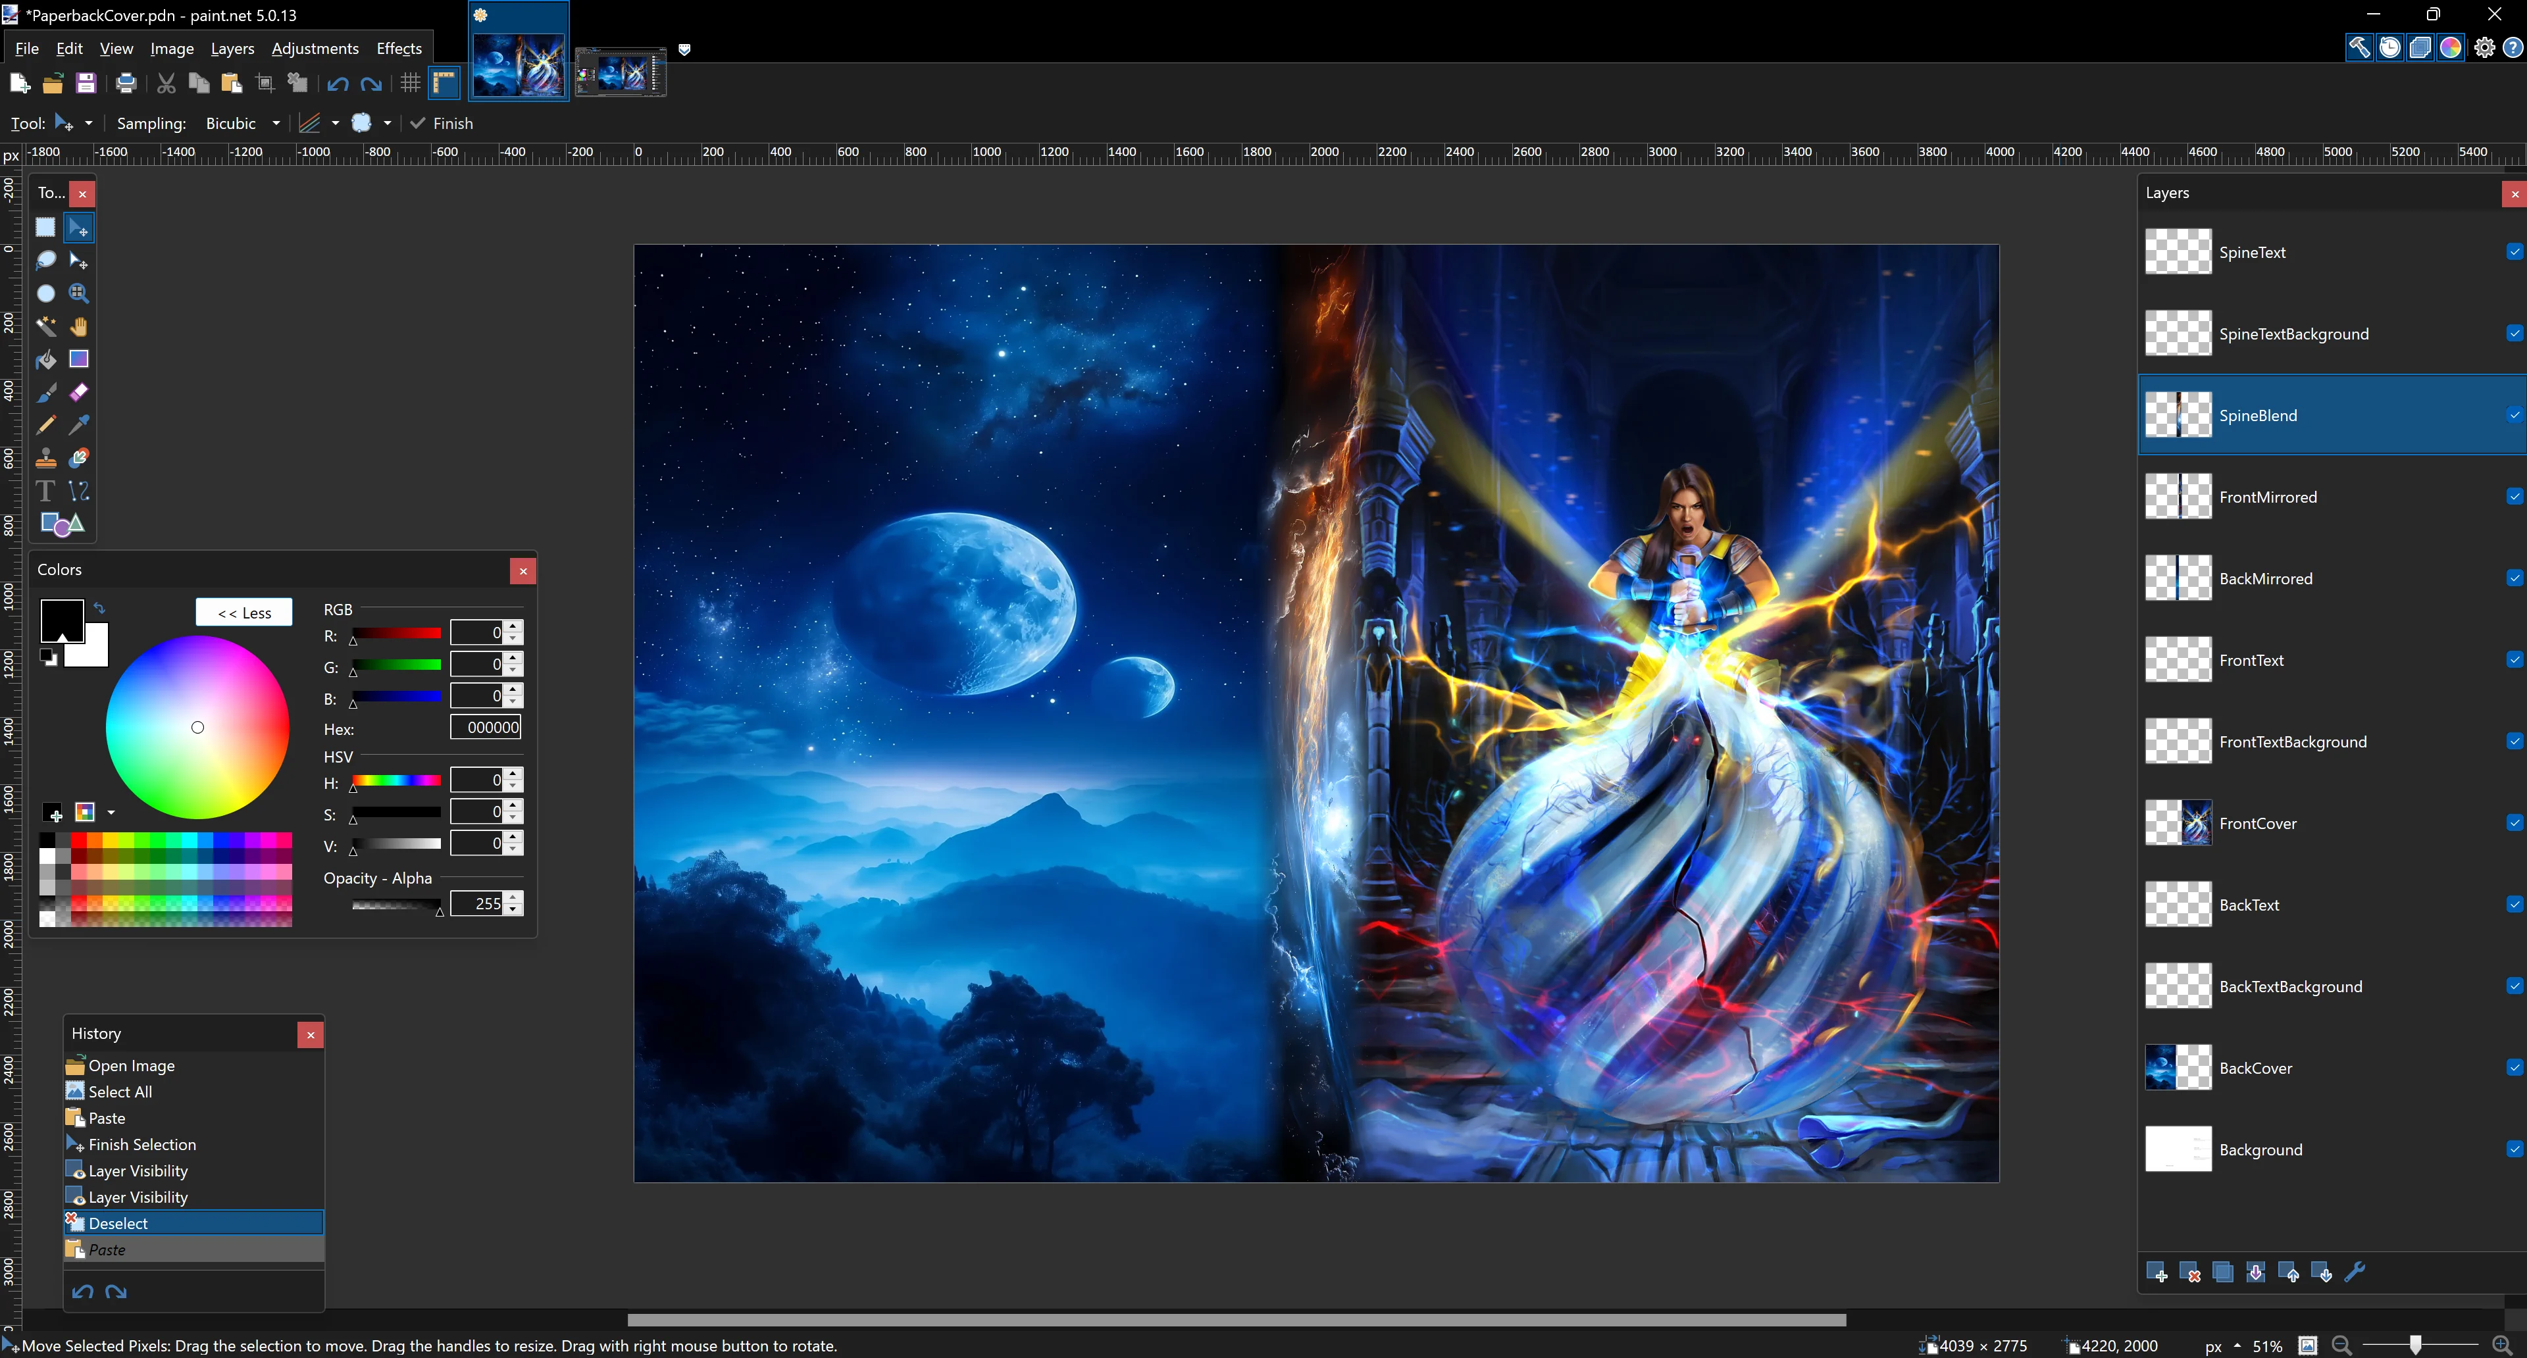The image size is (2527, 1358).
Task: Click the Hex color input field
Action: (x=486, y=728)
